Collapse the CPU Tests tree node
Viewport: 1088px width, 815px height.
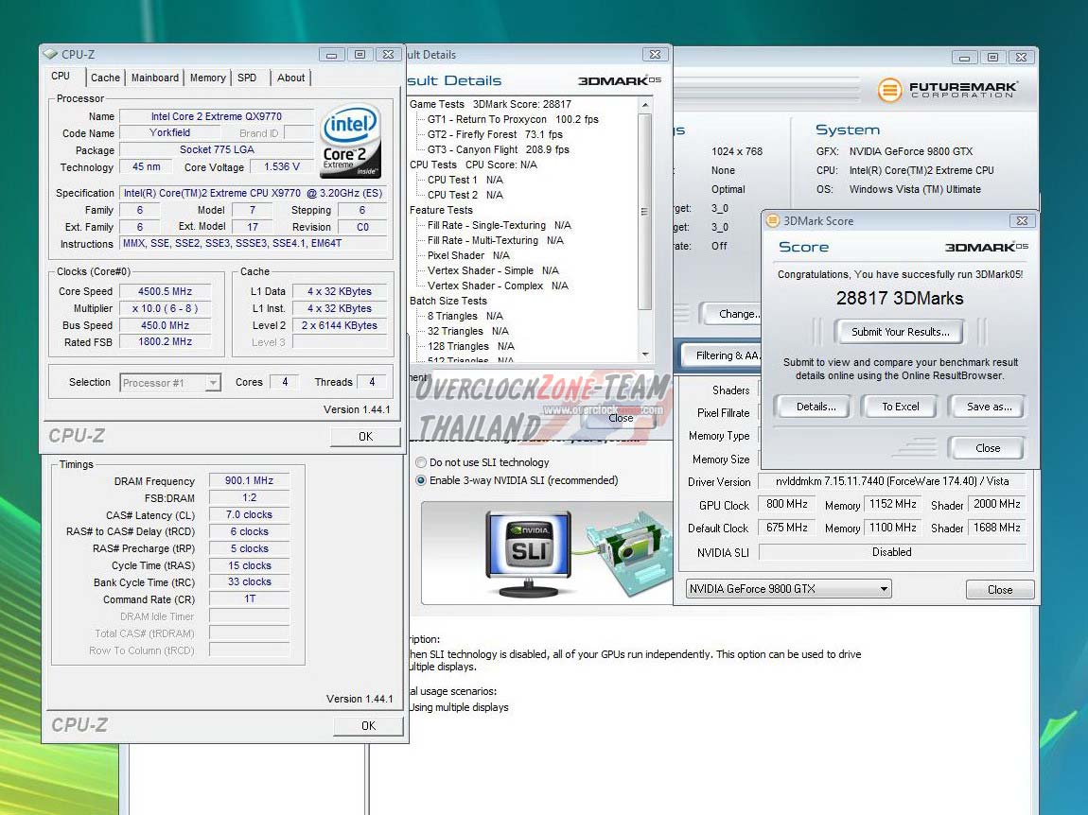pos(433,165)
